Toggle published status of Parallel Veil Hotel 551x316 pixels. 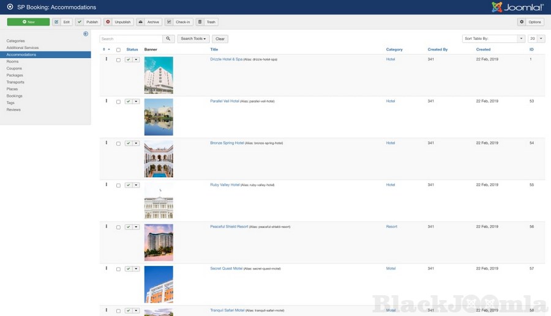128,101
